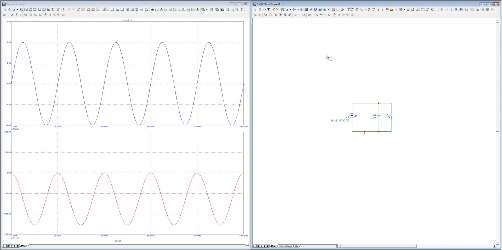Click the red X delete icon in schematic toolbar
Viewport: 502px width, 250px height.
[x=275, y=15]
